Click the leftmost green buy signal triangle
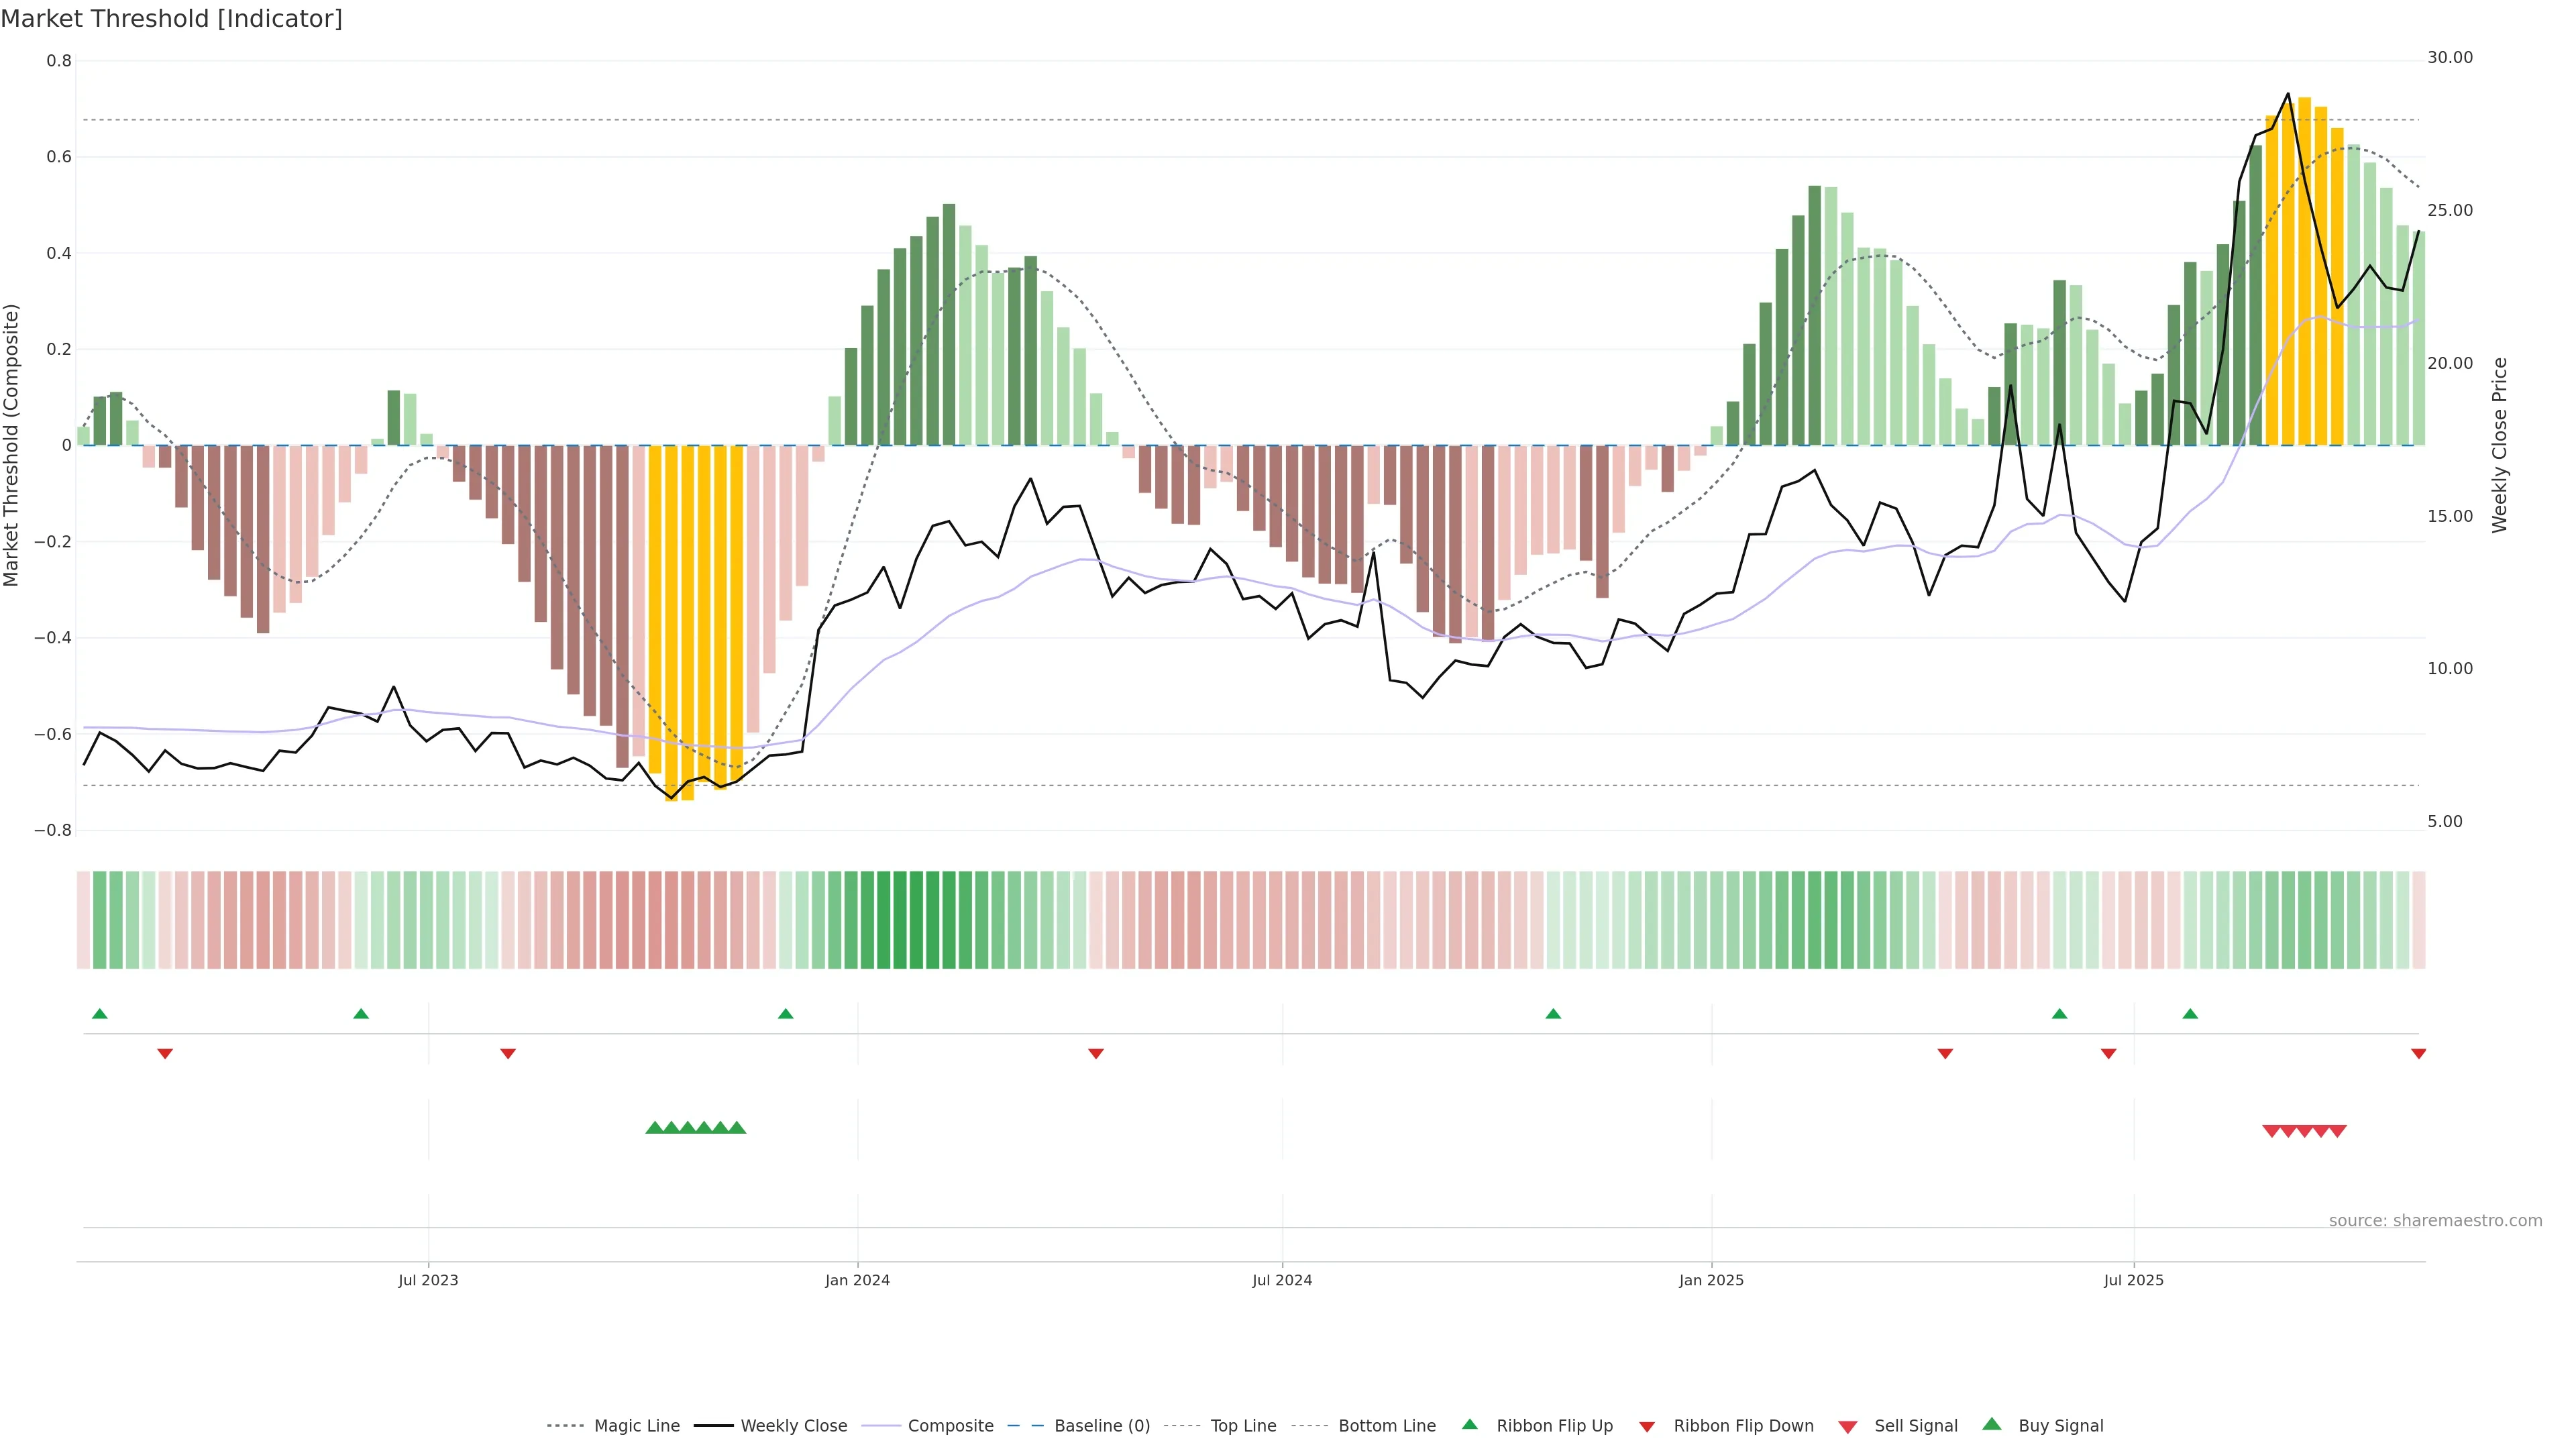The width and height of the screenshot is (2576, 1449). point(654,1128)
